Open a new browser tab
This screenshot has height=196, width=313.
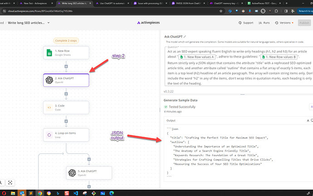coord(286,3)
